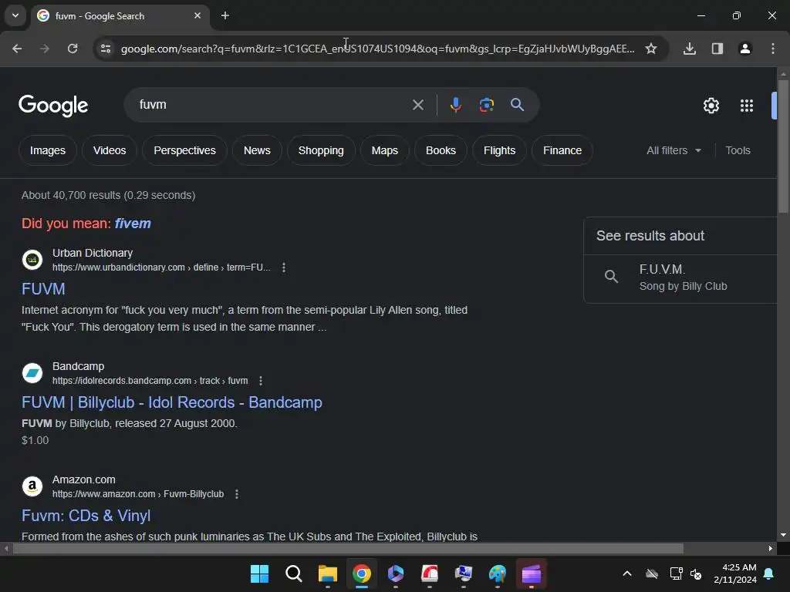Open the Fuvm: CDs & Vinyl link
This screenshot has height=592, width=790.
[x=86, y=516]
